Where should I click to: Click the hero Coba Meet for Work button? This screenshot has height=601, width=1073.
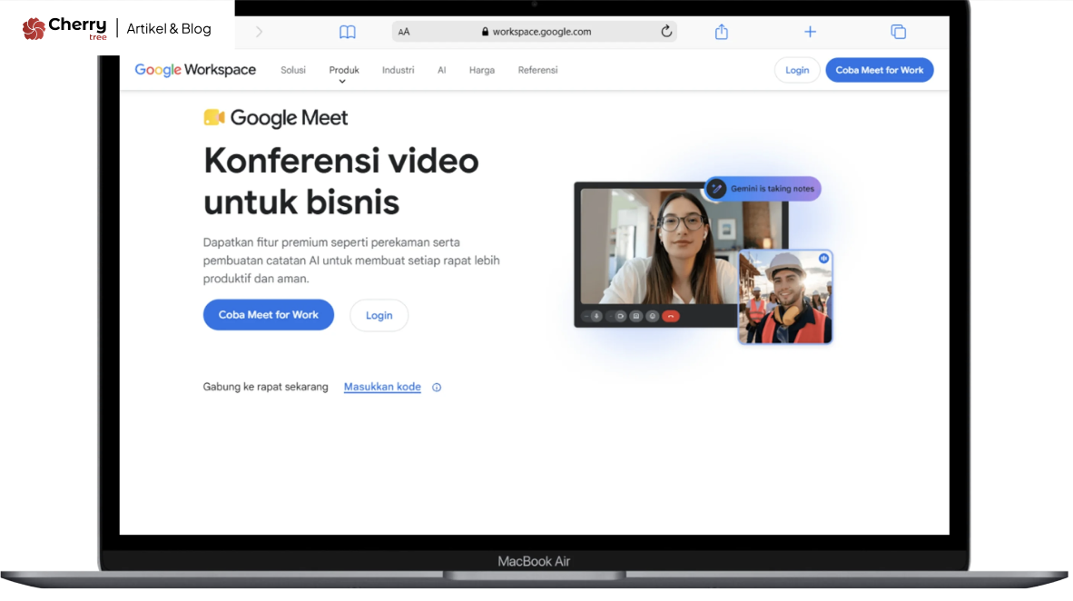[x=269, y=315]
